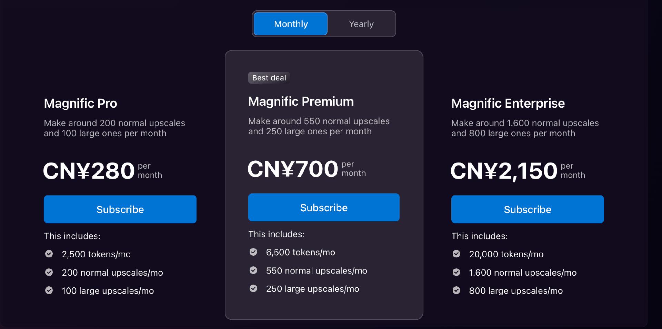Click the Best deal badge
Image resolution: width=662 pixels, height=329 pixels.
pos(269,78)
